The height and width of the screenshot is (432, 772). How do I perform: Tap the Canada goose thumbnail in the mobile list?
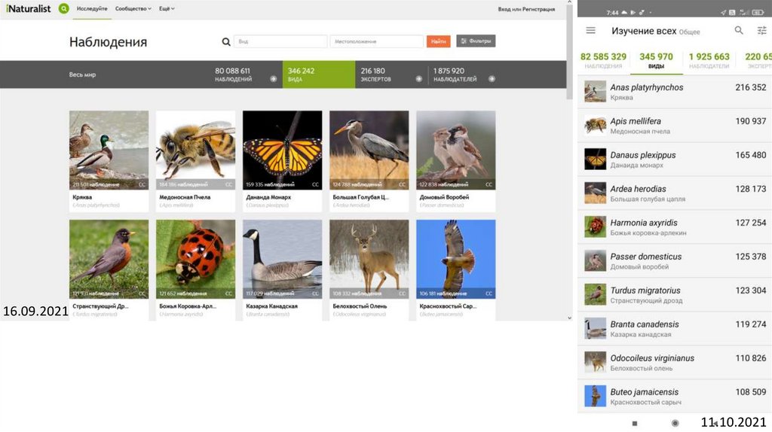(596, 329)
